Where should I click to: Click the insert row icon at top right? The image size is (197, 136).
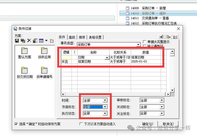(162, 37)
